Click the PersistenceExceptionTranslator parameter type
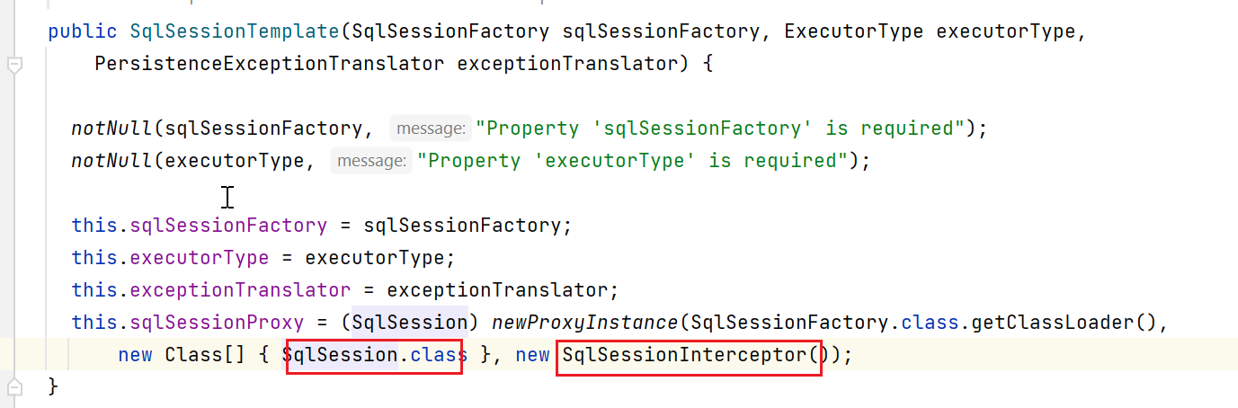Screen dimensions: 1238x408 [269, 64]
